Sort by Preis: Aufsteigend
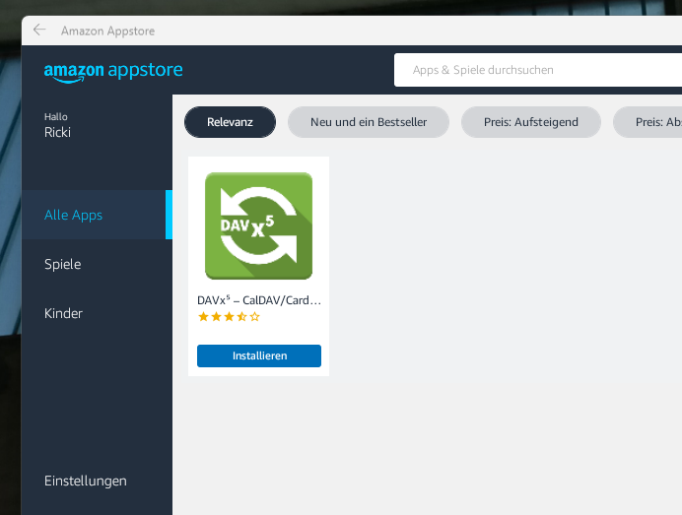 point(531,122)
